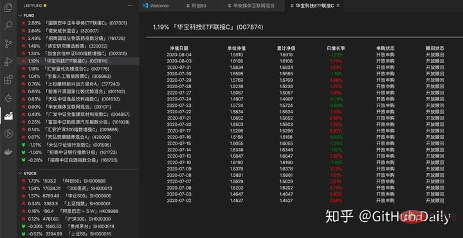Open the Docker whale view in activity bar

8,152
